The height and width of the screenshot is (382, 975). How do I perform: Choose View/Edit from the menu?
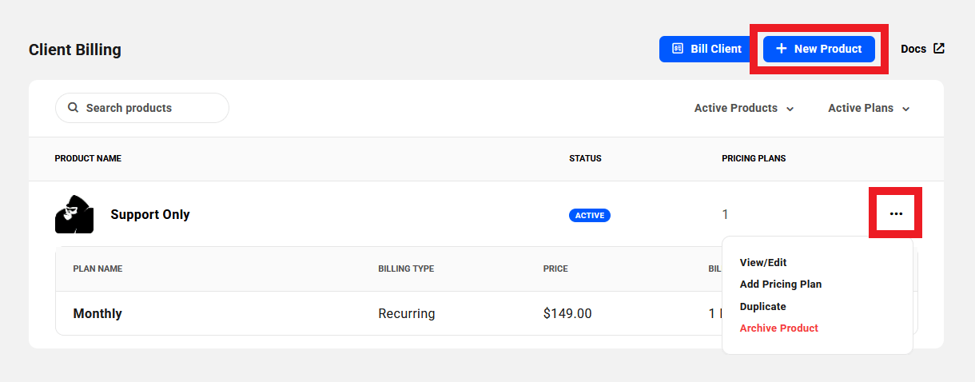pyautogui.click(x=763, y=262)
